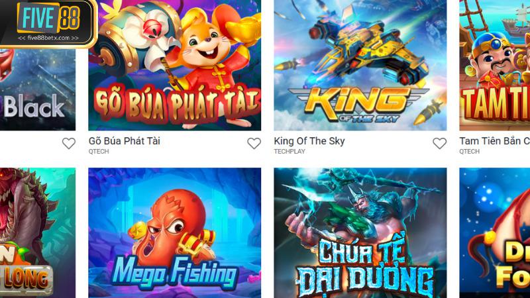Screen dimensions: 530x298
Task: Click the five88betx.com address in the logo
Action: pyautogui.click(x=48, y=38)
